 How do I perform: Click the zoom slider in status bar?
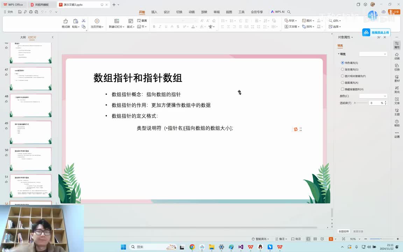pyautogui.click(x=379, y=239)
